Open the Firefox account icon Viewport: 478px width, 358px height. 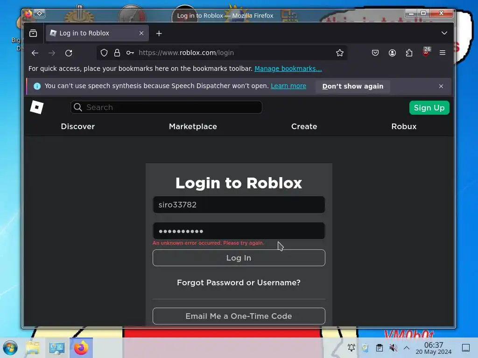tap(392, 53)
